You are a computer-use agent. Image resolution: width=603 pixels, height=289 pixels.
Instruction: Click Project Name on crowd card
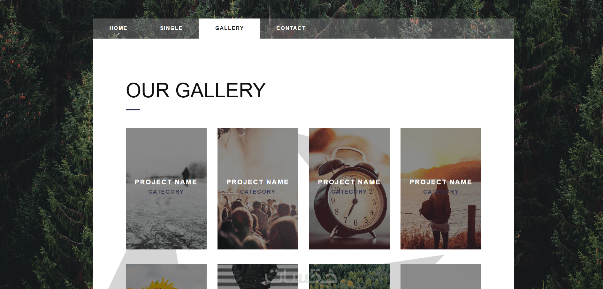(257, 182)
